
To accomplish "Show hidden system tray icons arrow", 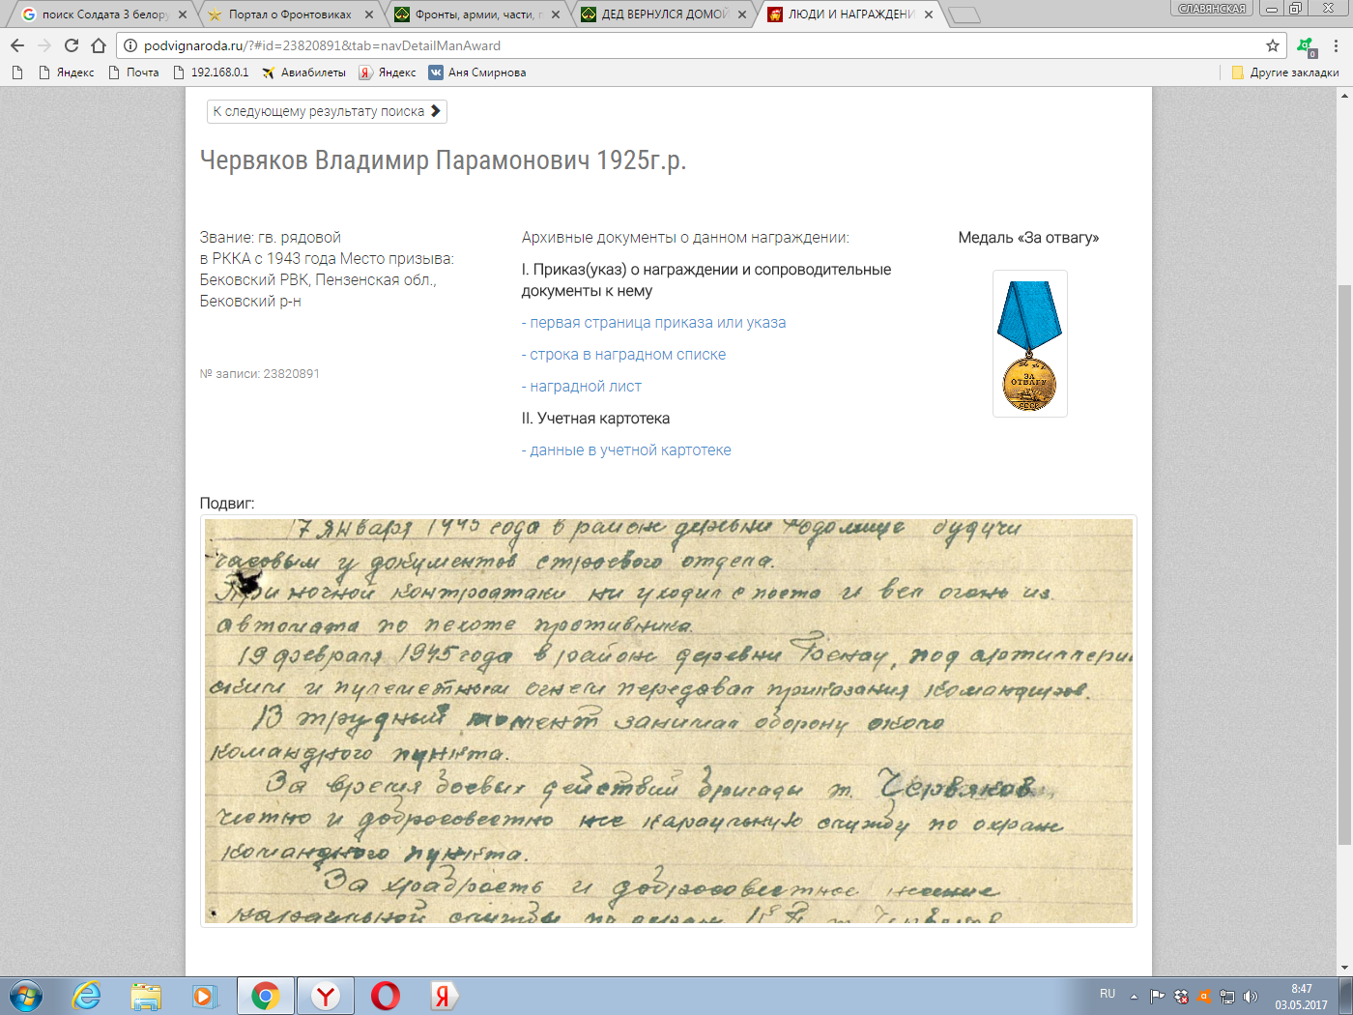I will pos(1134,997).
